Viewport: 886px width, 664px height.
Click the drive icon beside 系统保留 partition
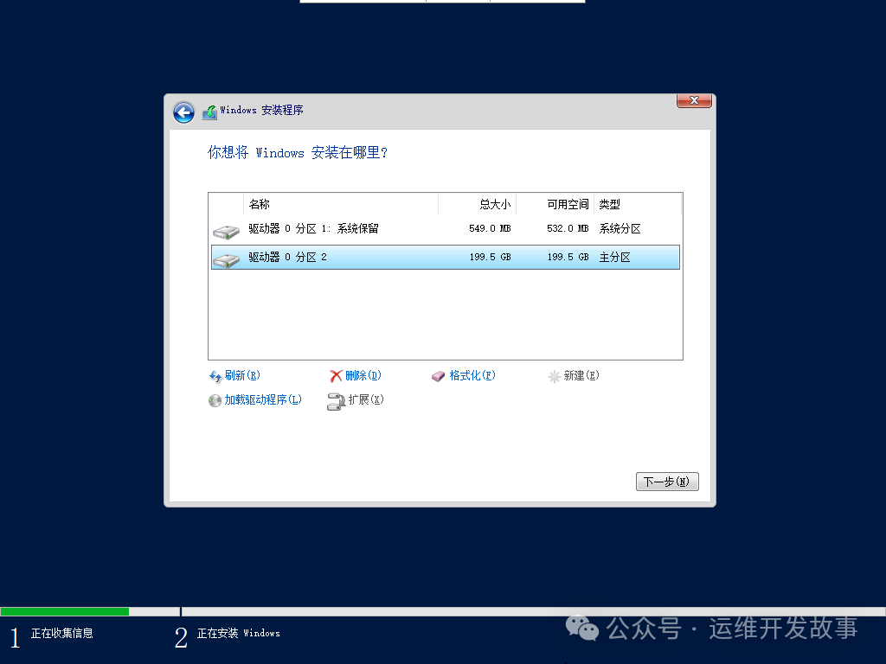coord(226,232)
